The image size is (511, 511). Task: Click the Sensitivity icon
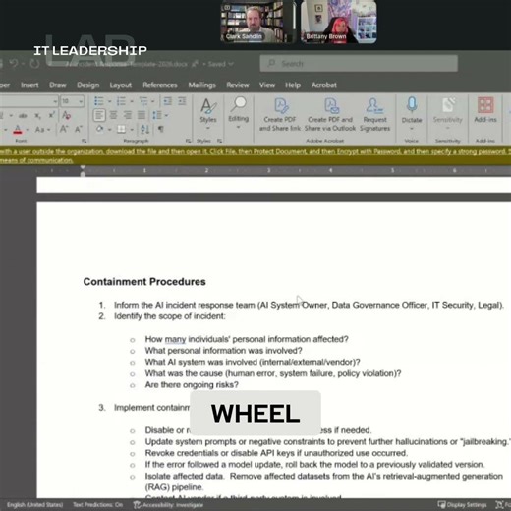click(x=447, y=113)
